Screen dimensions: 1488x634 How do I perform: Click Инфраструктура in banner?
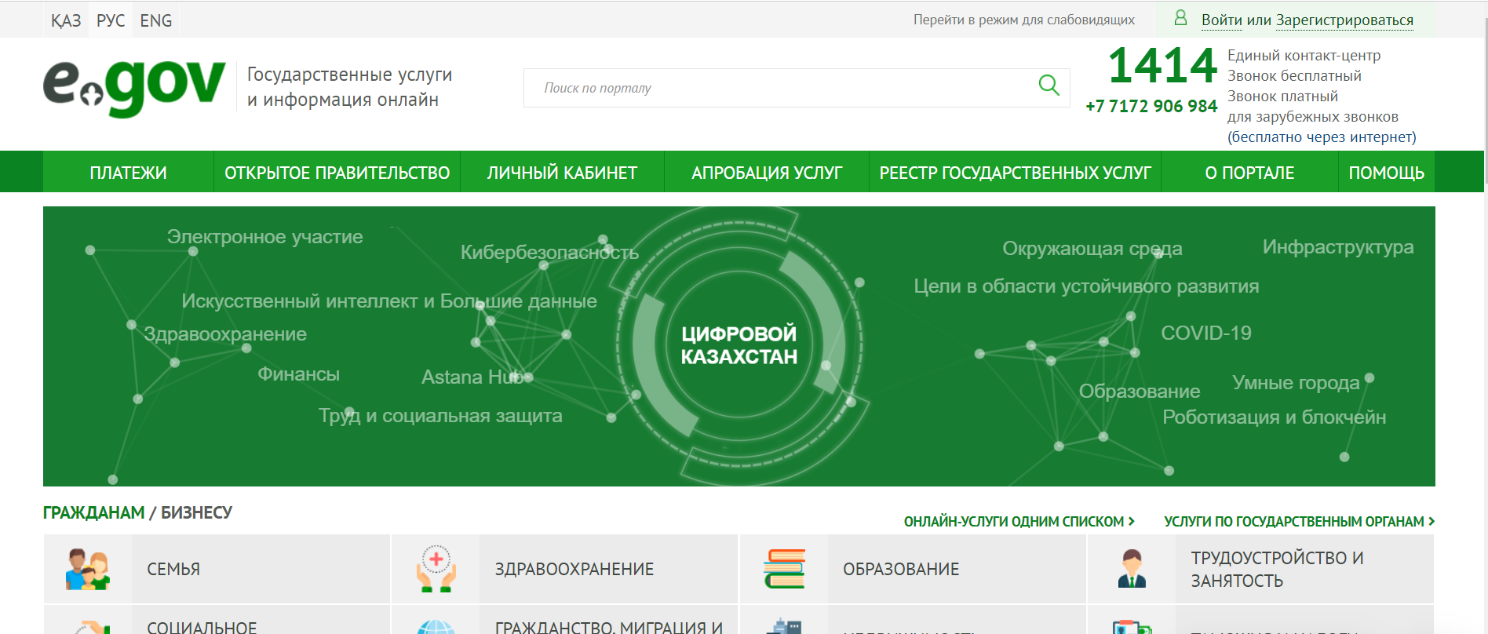[x=1338, y=247]
